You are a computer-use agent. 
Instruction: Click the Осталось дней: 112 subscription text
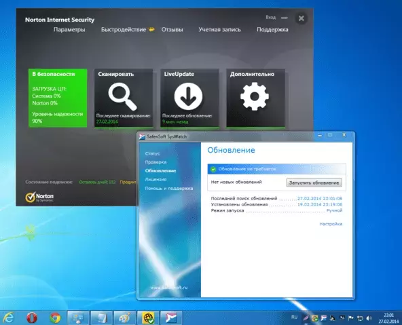(x=97, y=182)
